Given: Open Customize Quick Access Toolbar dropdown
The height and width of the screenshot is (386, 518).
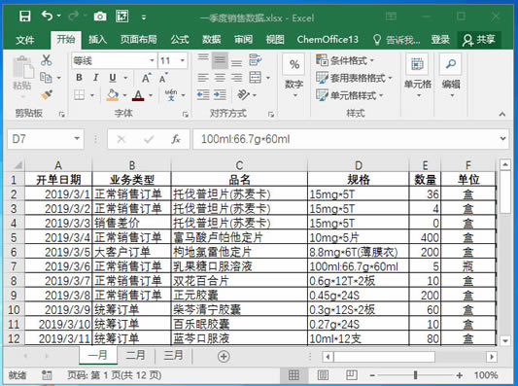Looking at the screenshot, I should [x=144, y=17].
